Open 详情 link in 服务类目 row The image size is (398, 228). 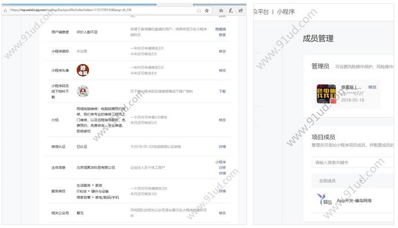coord(222,191)
